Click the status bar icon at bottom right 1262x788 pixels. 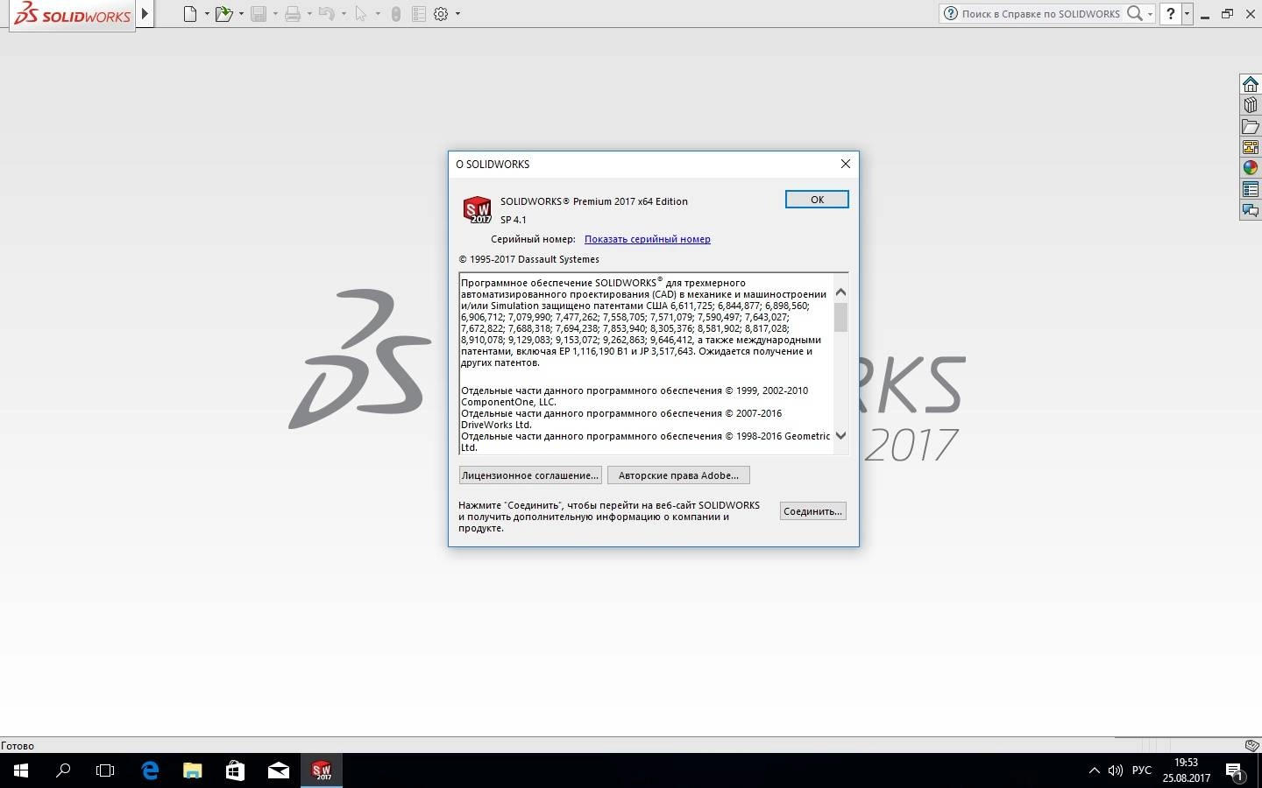tap(1252, 745)
